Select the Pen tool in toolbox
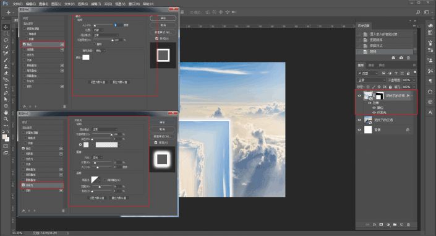The height and width of the screenshot is (236, 436). 6,93
